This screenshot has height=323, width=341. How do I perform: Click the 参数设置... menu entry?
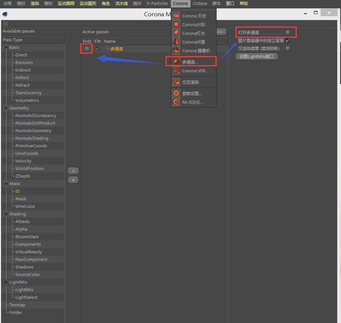coord(192,94)
